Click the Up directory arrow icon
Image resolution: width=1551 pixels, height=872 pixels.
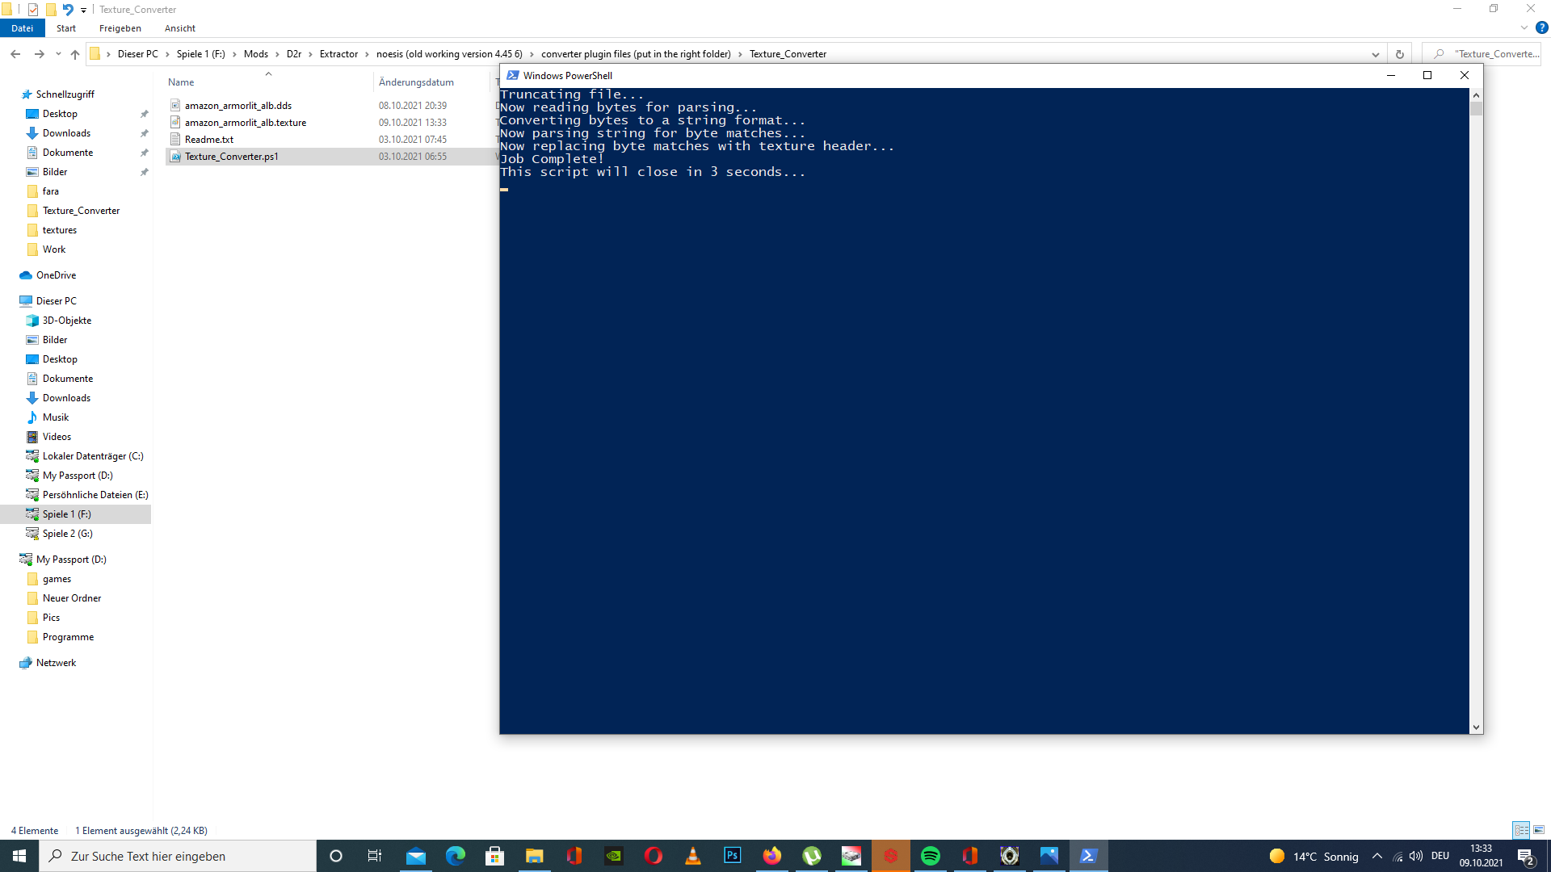coord(75,54)
